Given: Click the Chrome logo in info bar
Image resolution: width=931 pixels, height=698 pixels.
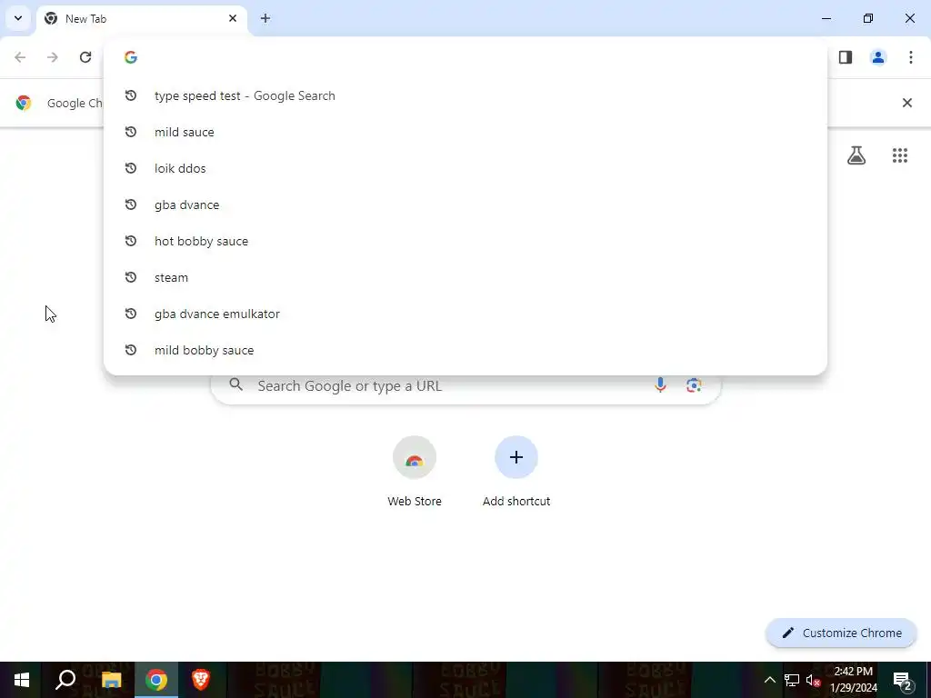Looking at the screenshot, I should pos(24,103).
